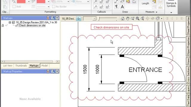Viewport: 191px width, 107px height.
Task: Select the 18_05 Desi... canvas tab
Action: (68, 18)
